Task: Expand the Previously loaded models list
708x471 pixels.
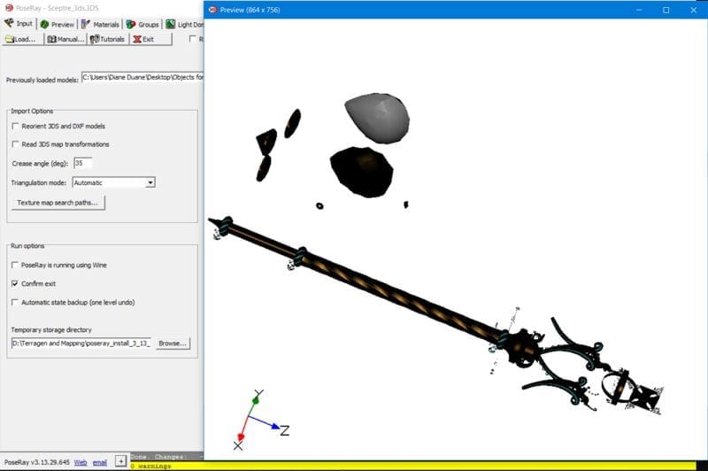Action: click(142, 78)
